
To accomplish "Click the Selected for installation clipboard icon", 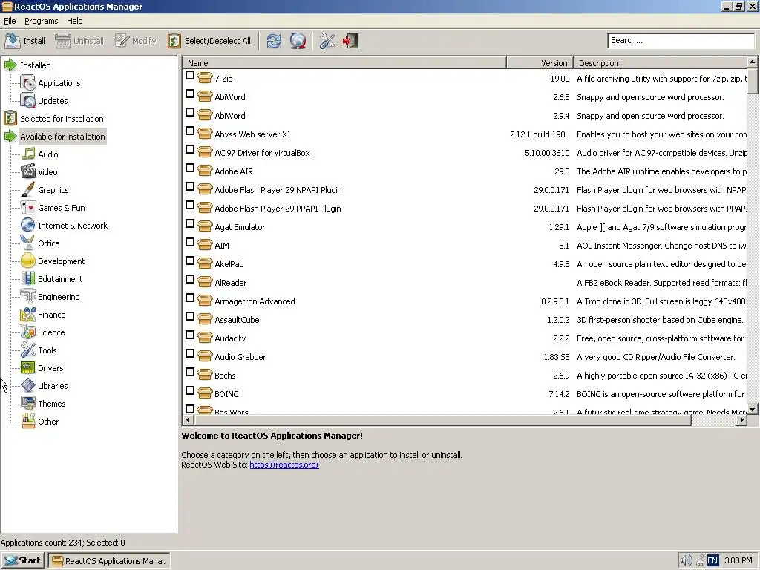I will pos(10,119).
